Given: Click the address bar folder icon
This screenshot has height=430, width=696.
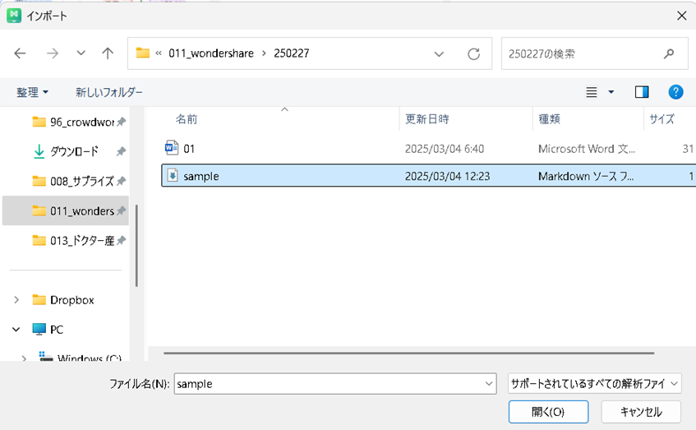Looking at the screenshot, I should [x=142, y=53].
